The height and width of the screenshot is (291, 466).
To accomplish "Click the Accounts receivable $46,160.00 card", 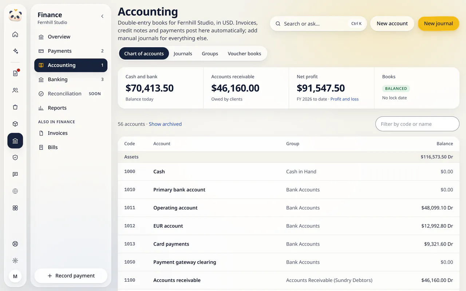I will coord(246,88).
